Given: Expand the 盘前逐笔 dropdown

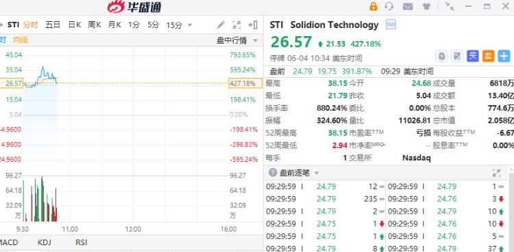Looking at the screenshot, I should pyautogui.click(x=317, y=173).
